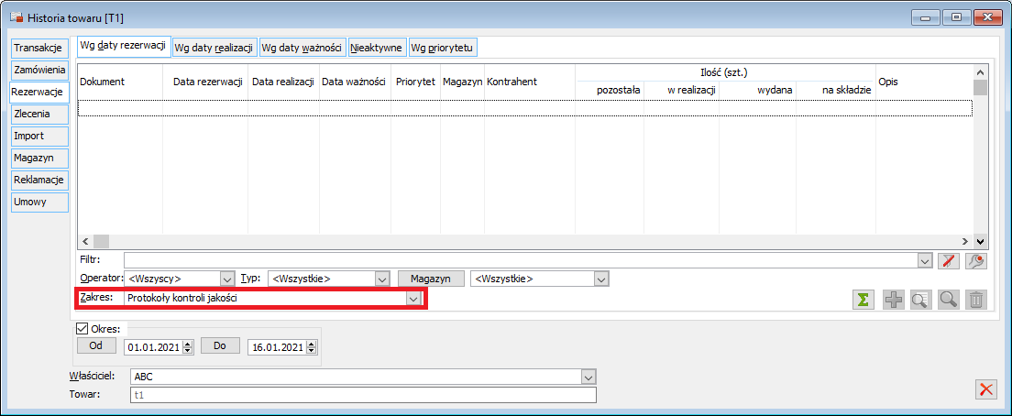Click the vertical scrollbar down arrow

click(x=980, y=241)
